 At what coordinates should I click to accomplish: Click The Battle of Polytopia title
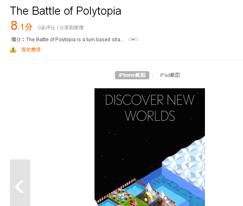point(65,11)
